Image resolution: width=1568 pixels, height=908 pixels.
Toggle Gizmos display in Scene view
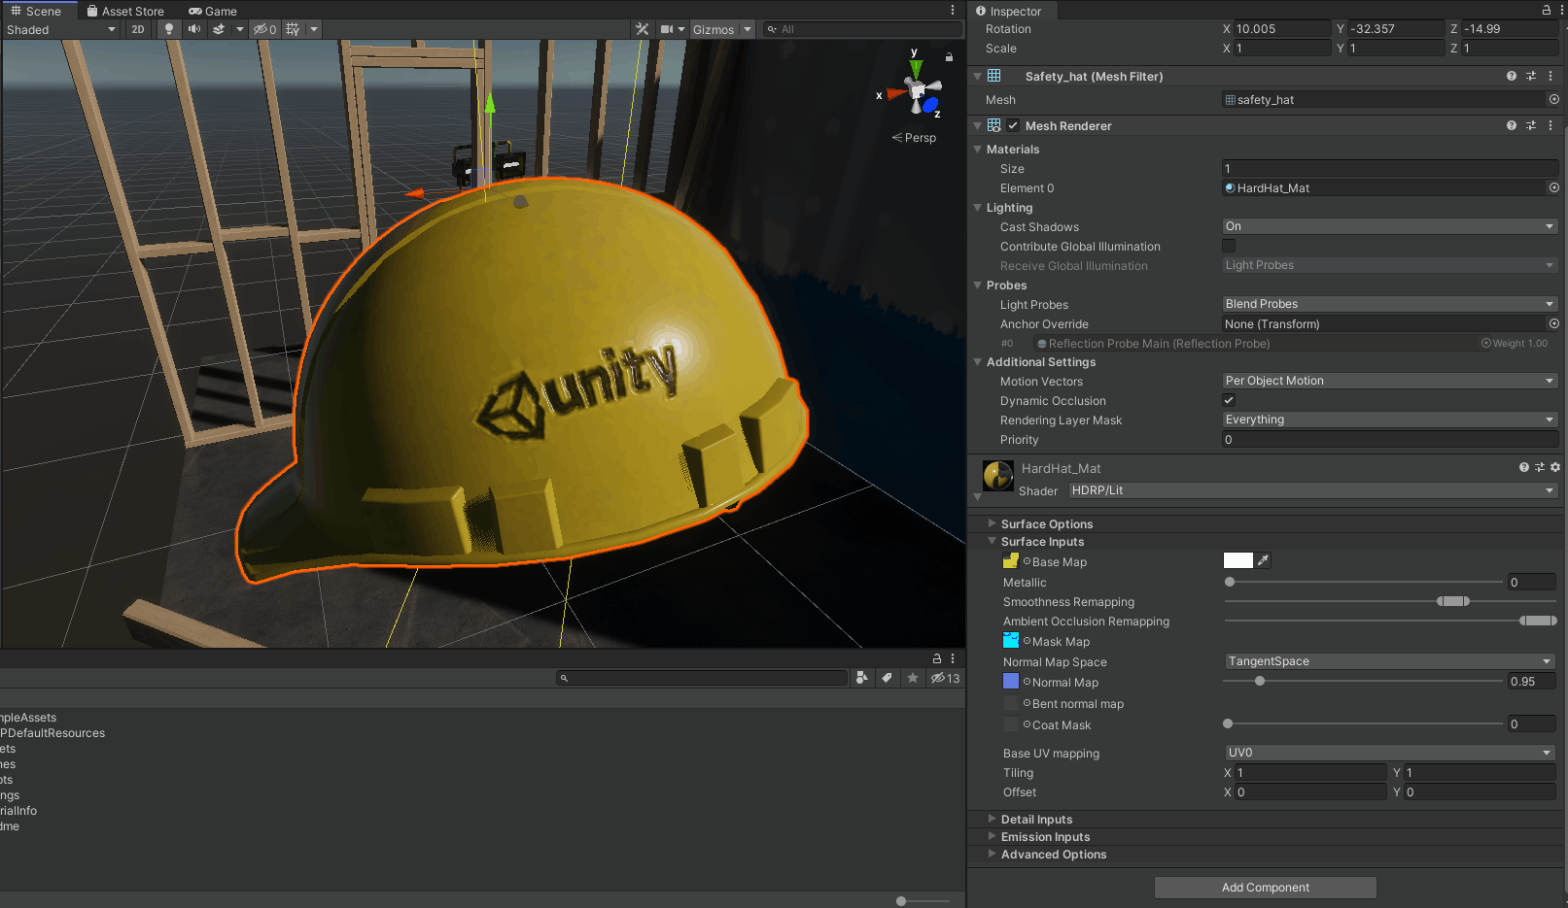(x=714, y=29)
